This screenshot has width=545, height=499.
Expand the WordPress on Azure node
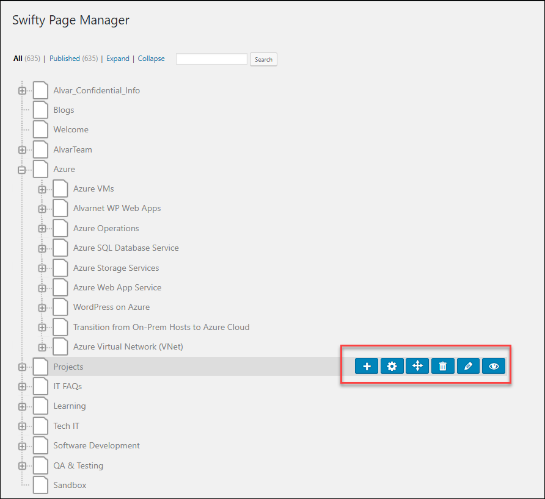pos(42,308)
